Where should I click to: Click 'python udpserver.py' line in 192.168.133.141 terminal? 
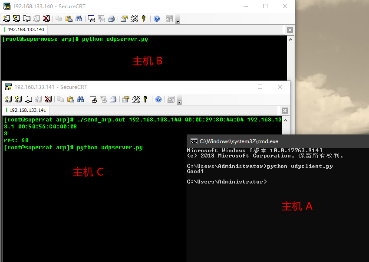pyautogui.click(x=73, y=147)
